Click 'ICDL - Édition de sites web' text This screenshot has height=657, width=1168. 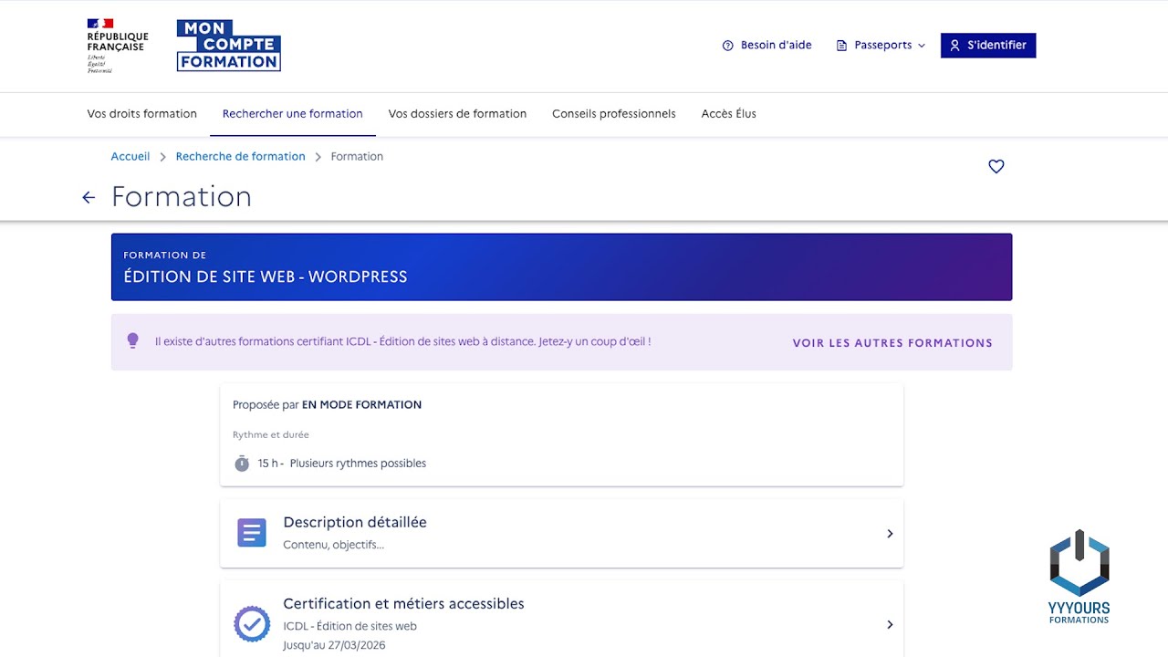click(x=349, y=626)
